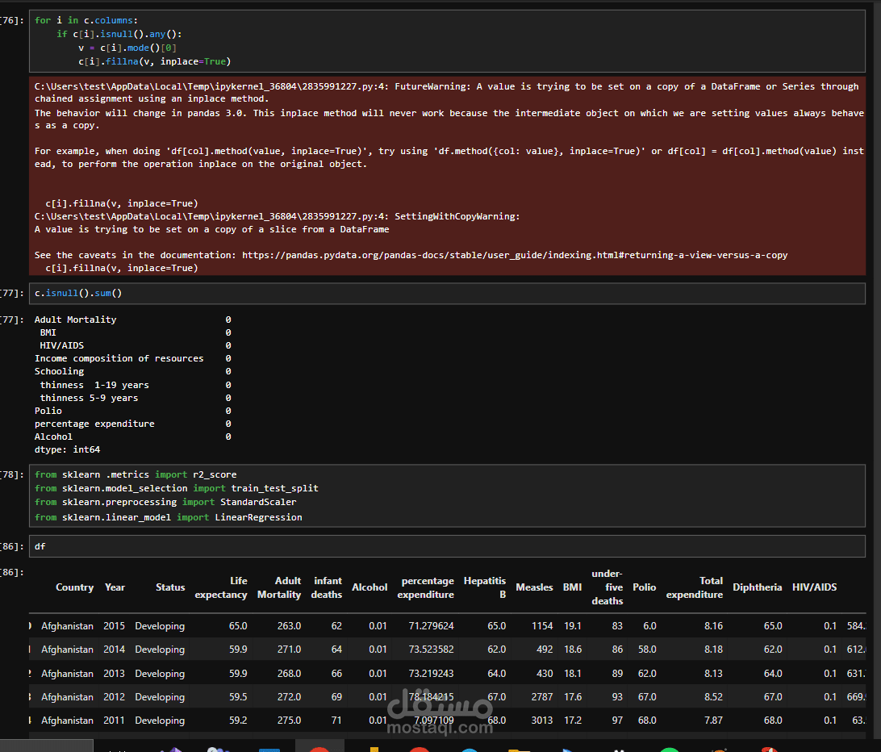Click the Life expectancy value 59.5

238,697
